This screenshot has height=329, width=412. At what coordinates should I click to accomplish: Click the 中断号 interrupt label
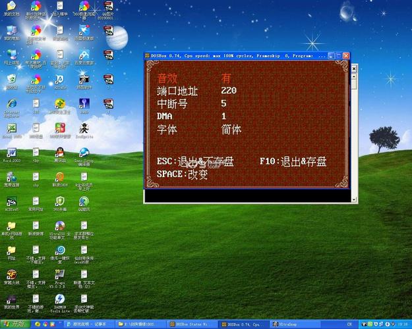pyautogui.click(x=172, y=103)
